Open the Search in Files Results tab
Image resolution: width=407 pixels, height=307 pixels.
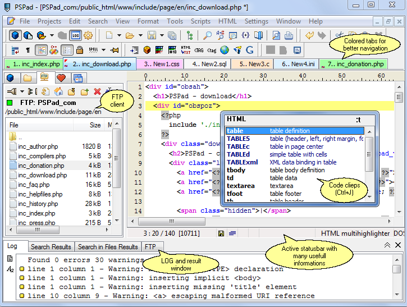108,247
